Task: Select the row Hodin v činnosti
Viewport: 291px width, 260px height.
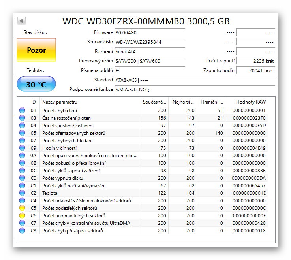Action: (x=143, y=148)
